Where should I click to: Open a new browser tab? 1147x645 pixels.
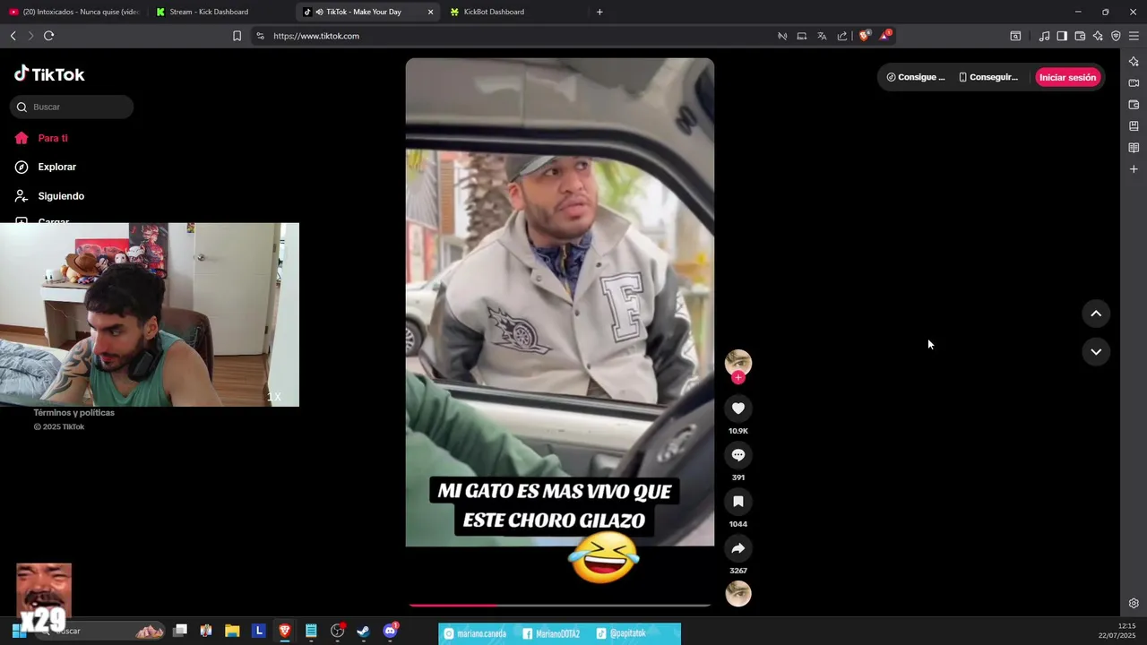599,12
